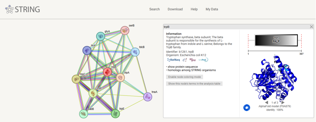Close the trpB information panel
This screenshot has height=122, width=316.
tap(311, 27)
